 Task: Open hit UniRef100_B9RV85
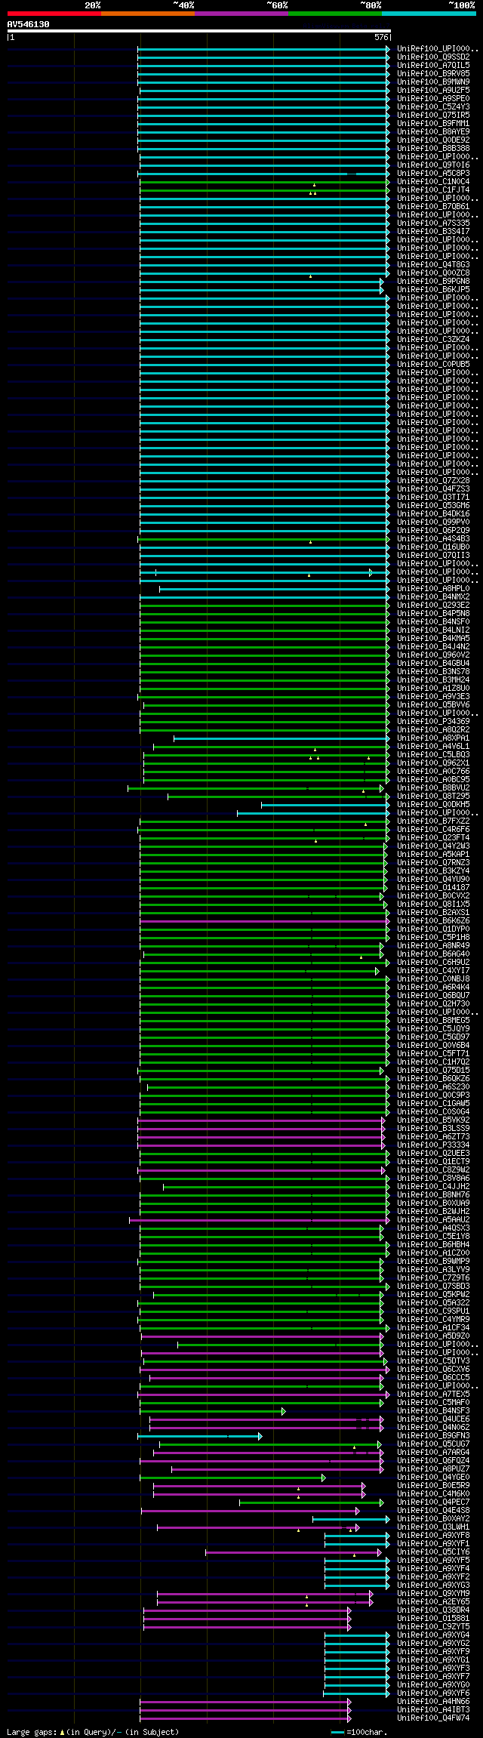pyautogui.click(x=433, y=73)
